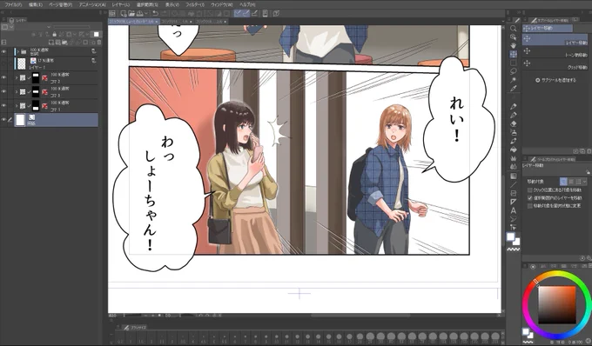Select the selected paper layer thumbnail

(20, 120)
